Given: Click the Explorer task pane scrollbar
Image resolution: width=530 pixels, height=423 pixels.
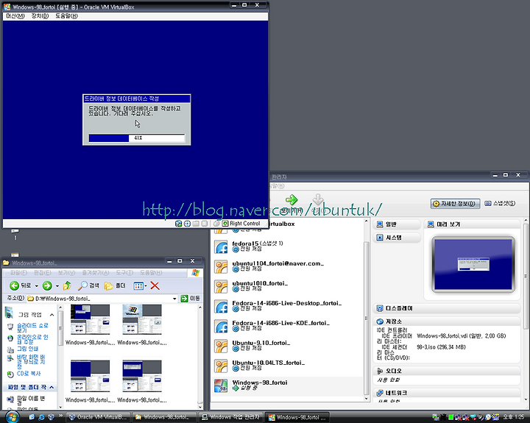Looking at the screenshot, I should 60,357.
